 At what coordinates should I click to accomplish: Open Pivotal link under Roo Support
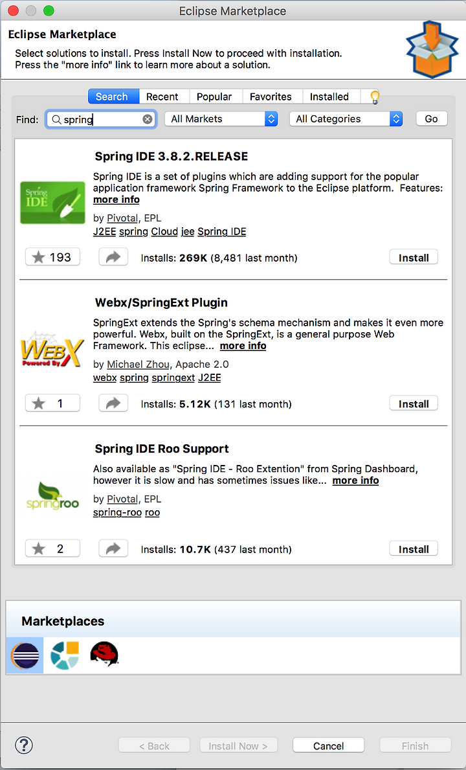(122, 499)
